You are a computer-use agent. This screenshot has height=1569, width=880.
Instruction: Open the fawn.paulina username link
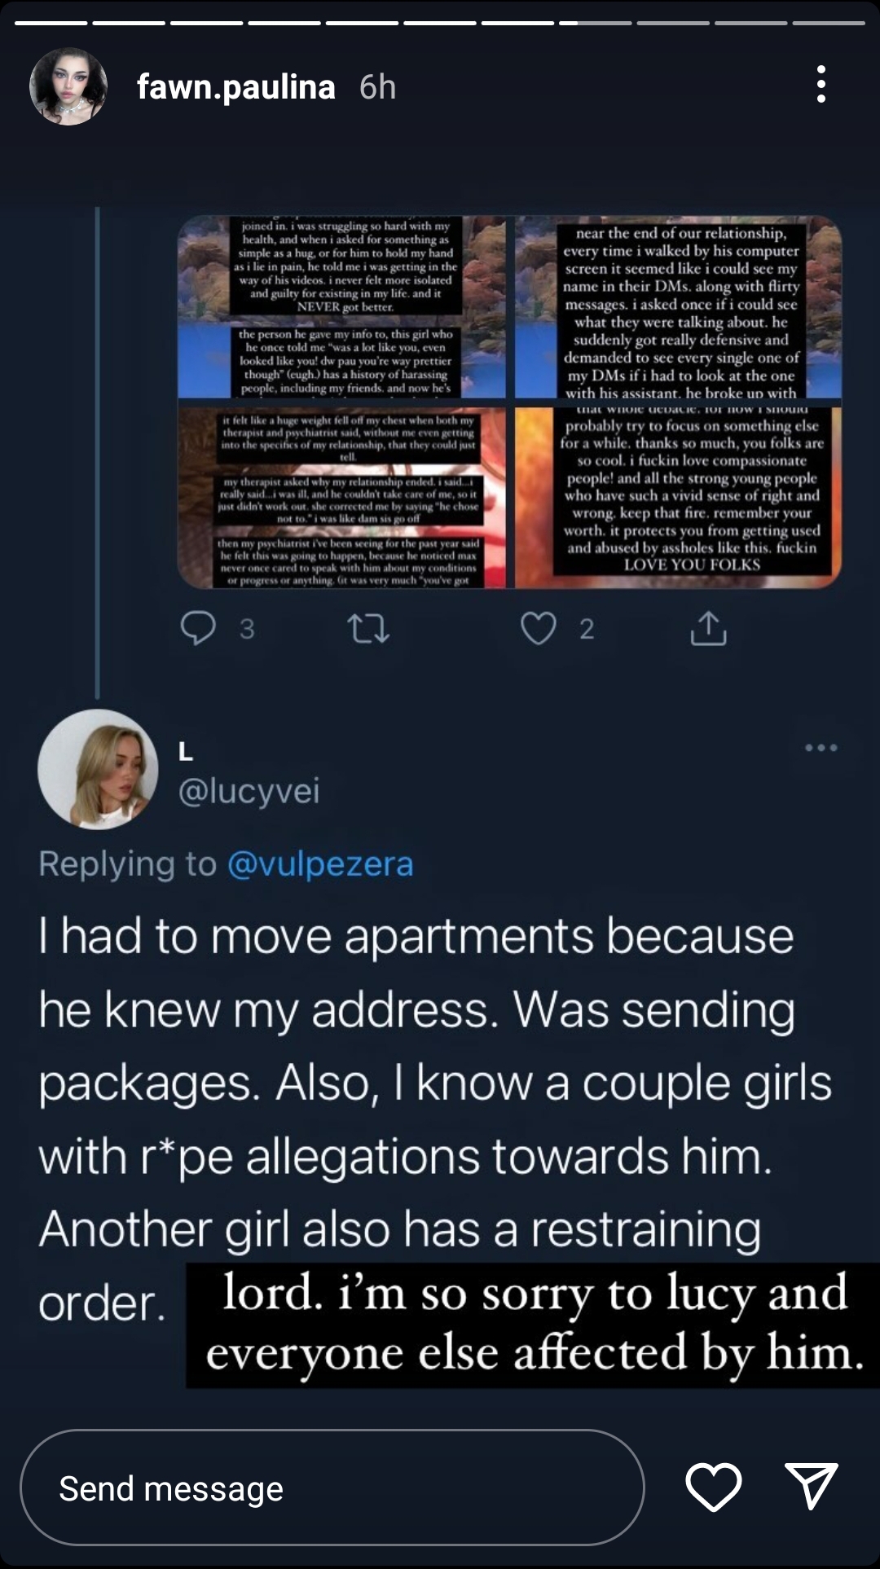click(236, 86)
